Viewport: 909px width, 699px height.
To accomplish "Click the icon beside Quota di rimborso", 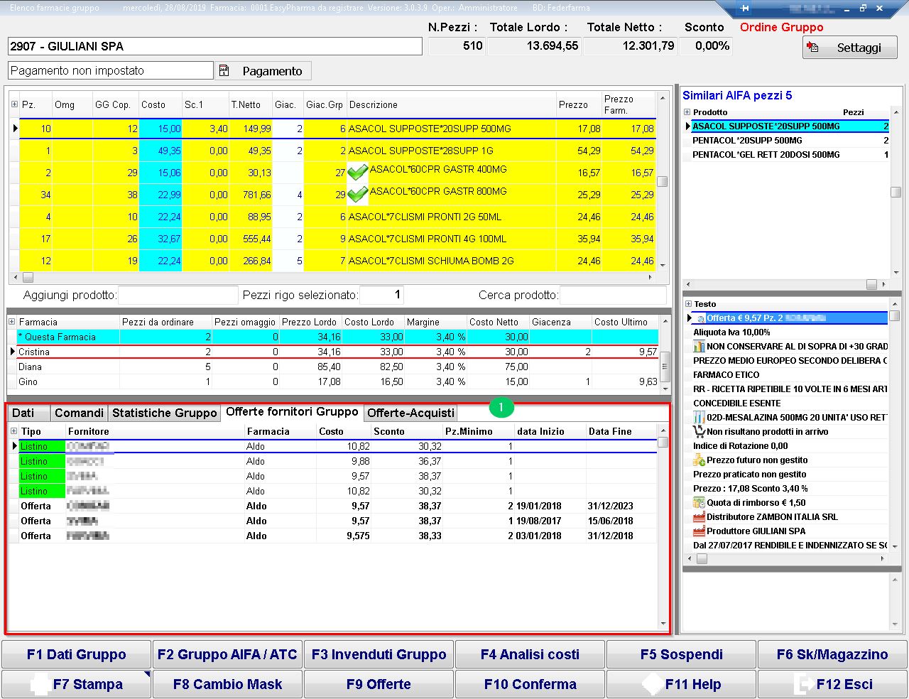I will point(699,503).
